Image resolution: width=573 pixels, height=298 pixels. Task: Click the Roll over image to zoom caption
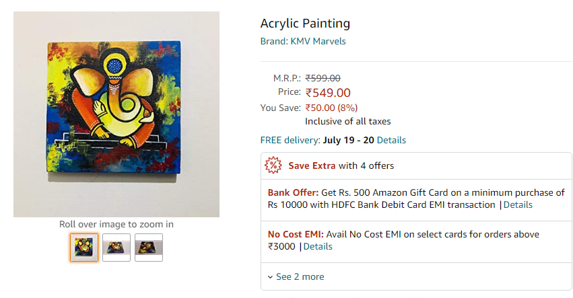pyautogui.click(x=116, y=224)
